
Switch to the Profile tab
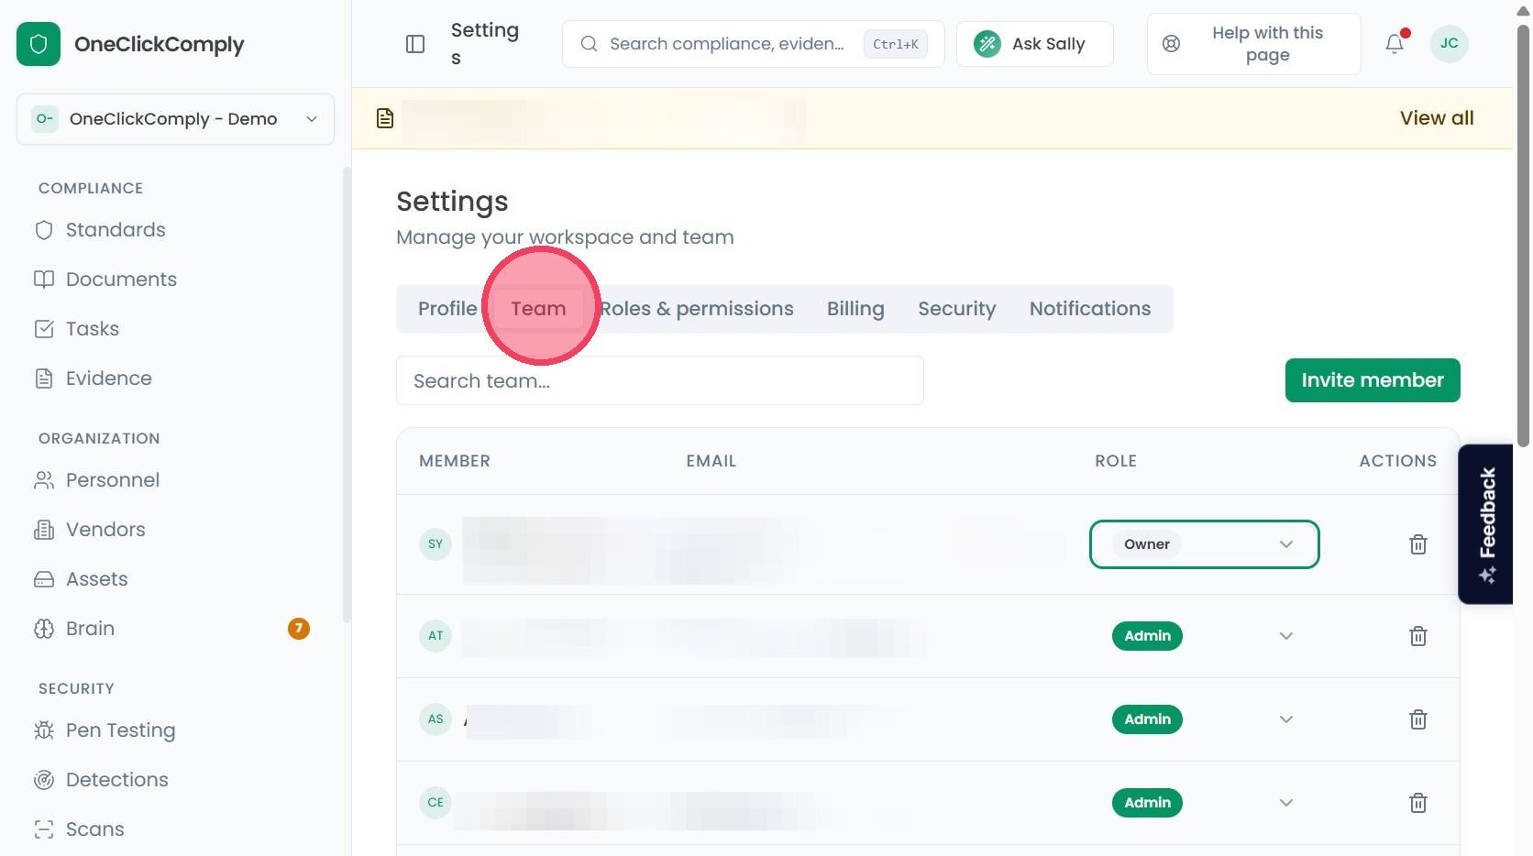point(447,309)
